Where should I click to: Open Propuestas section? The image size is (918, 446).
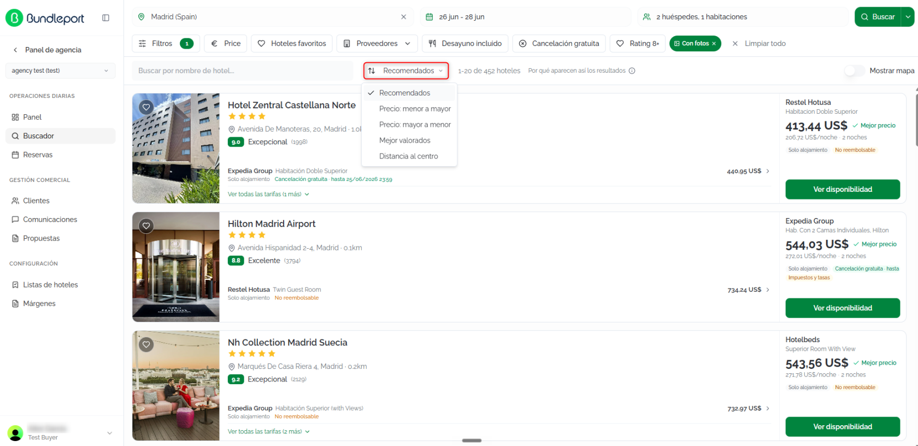click(60, 238)
